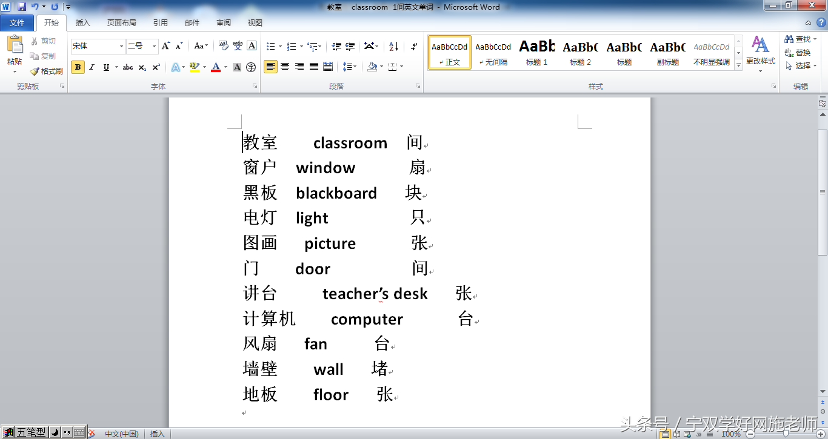This screenshot has height=439, width=828.
Task: Apply the 无间隔 No Spacing style
Action: coord(493,52)
